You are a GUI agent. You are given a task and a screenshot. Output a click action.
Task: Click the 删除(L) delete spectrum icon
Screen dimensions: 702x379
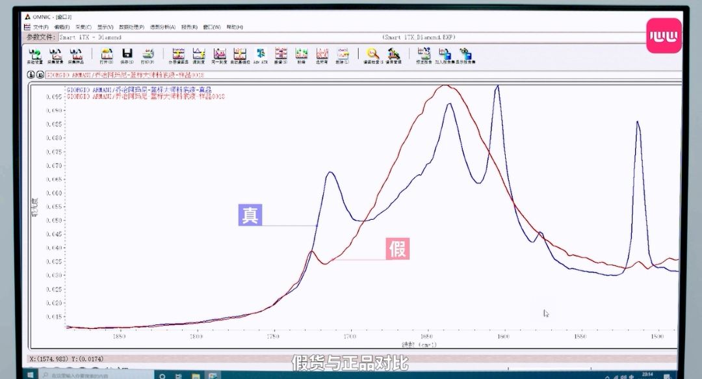(x=343, y=56)
